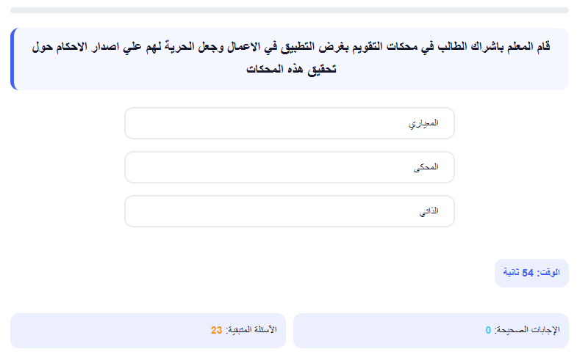Select the answer option المعياري

[x=290, y=123]
